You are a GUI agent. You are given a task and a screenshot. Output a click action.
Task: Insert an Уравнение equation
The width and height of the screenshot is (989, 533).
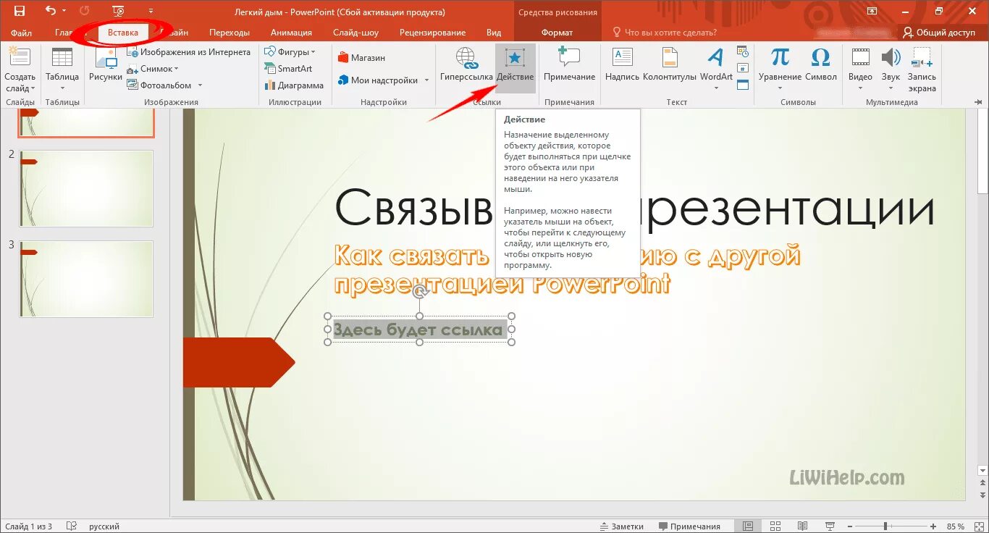780,70
